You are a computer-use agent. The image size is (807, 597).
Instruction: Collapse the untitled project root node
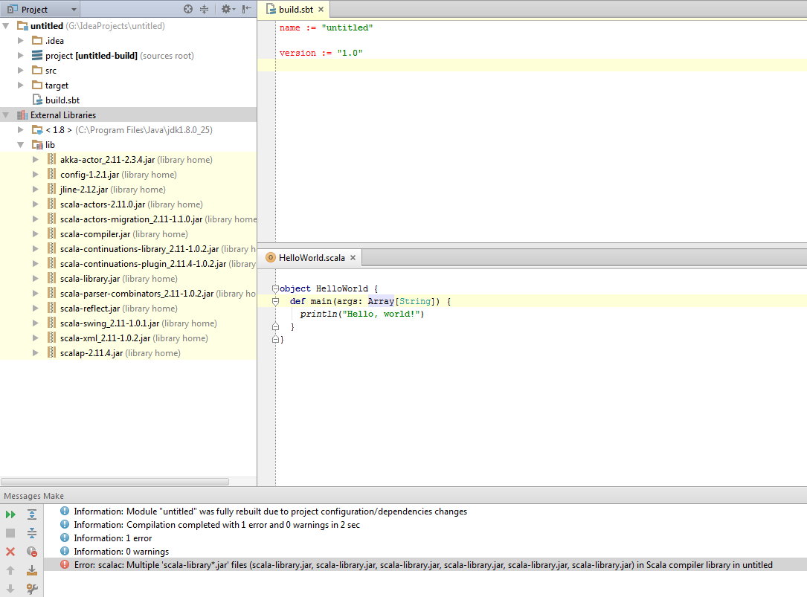(x=6, y=26)
